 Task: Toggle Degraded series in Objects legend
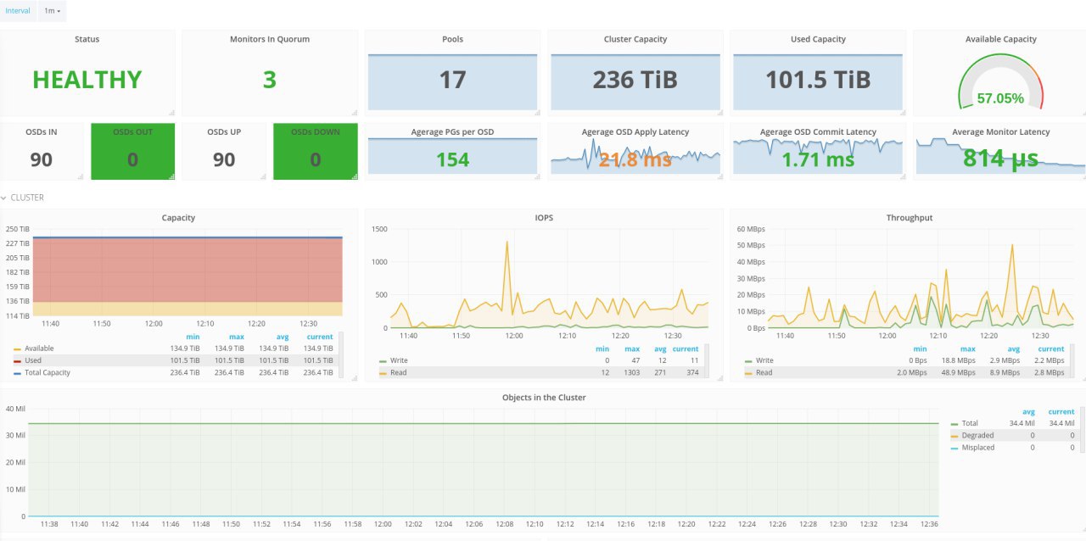(977, 435)
